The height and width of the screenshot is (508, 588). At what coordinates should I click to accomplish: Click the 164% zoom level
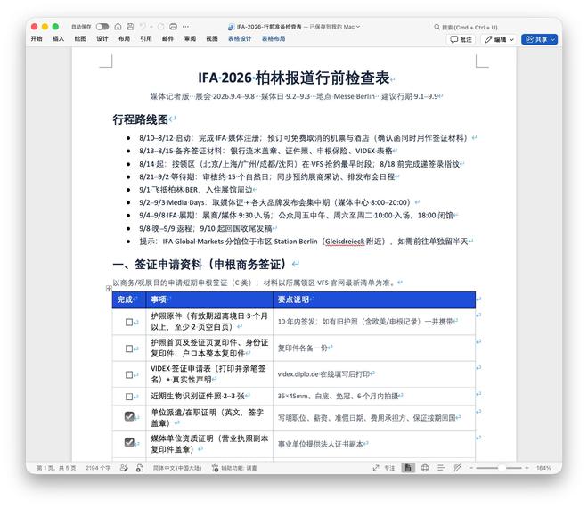coord(543,468)
